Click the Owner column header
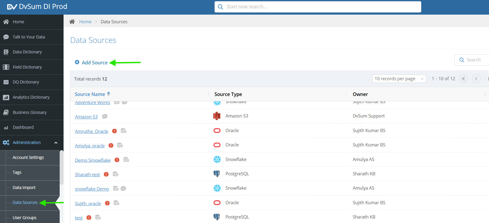 (x=360, y=94)
